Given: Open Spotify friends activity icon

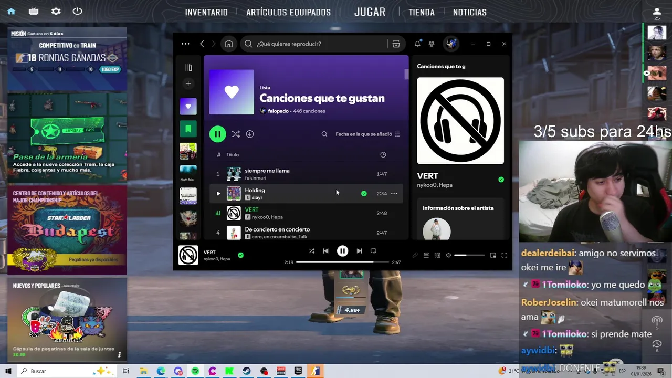Looking at the screenshot, I should pyautogui.click(x=432, y=44).
